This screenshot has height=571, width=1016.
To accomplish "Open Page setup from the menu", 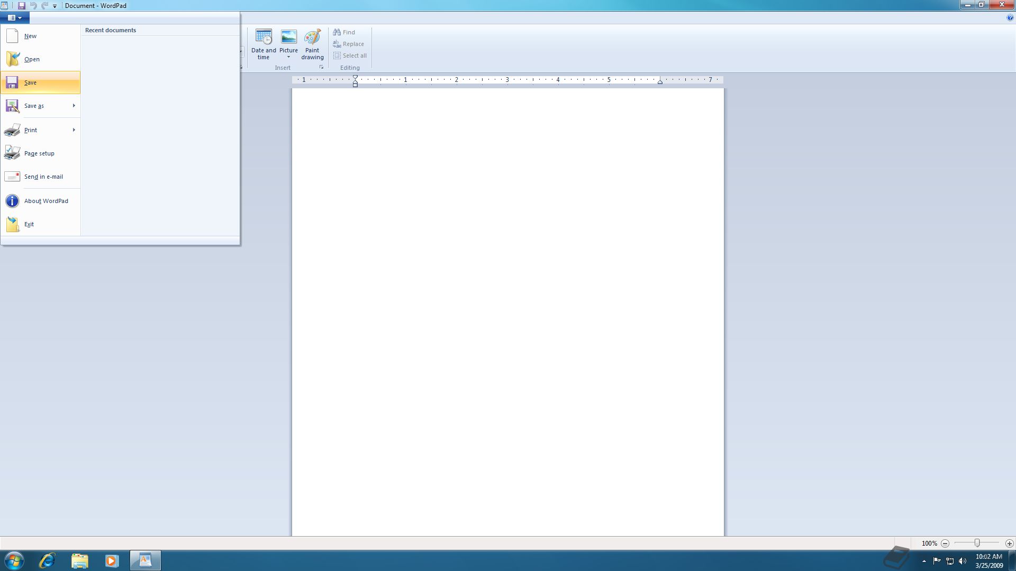I will 40,153.
